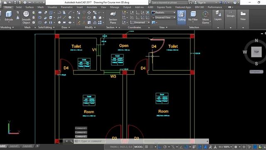This screenshot has width=266, height=150.
Task: Switch to the Parametric ribbon tab
Action: pos(66,7)
